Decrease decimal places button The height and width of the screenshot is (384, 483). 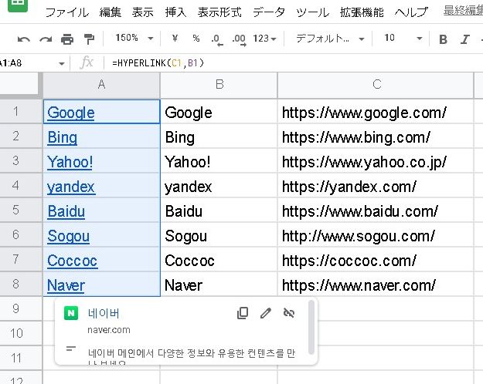pyautogui.click(x=216, y=39)
